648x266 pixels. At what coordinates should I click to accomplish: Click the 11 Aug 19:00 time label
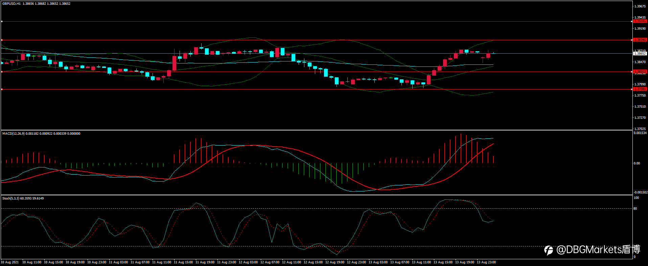pos(205,262)
